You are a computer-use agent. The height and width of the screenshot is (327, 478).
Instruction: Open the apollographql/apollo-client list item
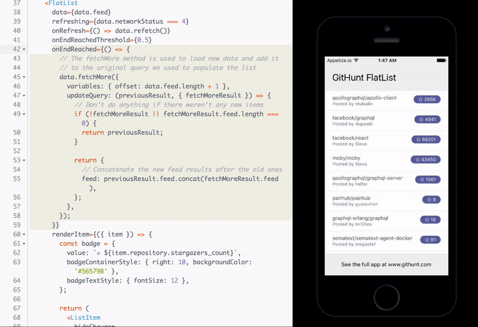pyautogui.click(x=386, y=101)
